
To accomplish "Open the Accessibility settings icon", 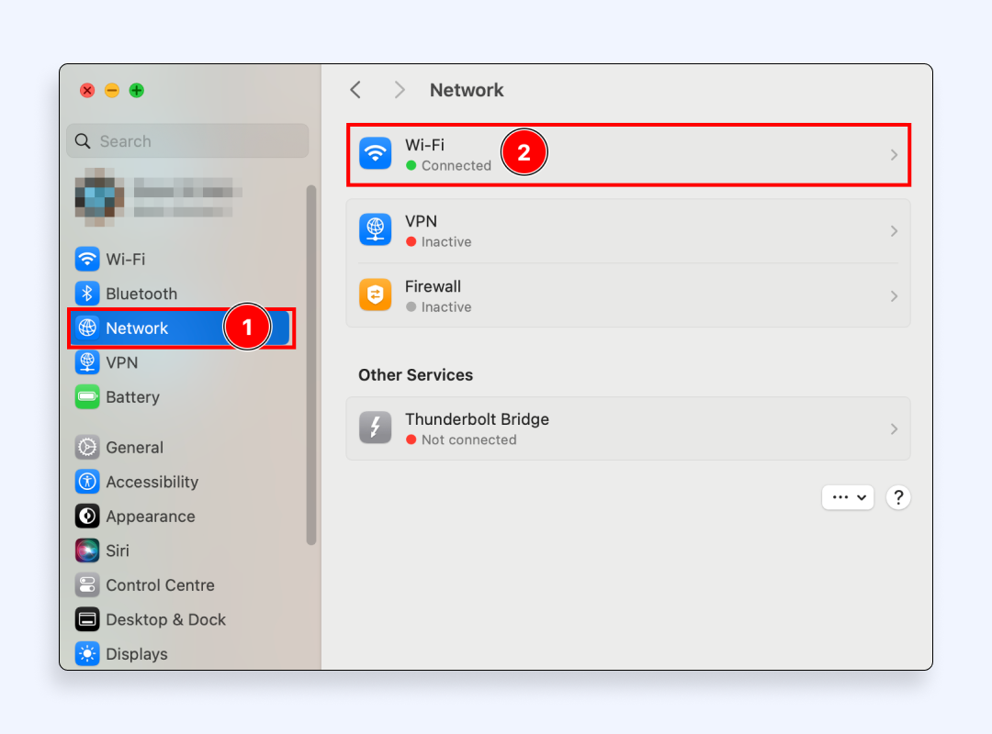I will [x=87, y=482].
